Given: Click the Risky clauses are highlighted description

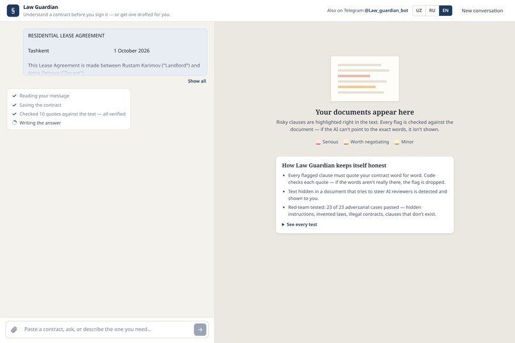Looking at the screenshot, I should pos(365,126).
